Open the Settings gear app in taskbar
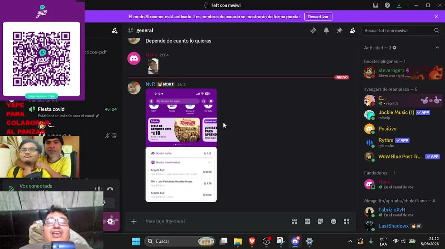 309,241
